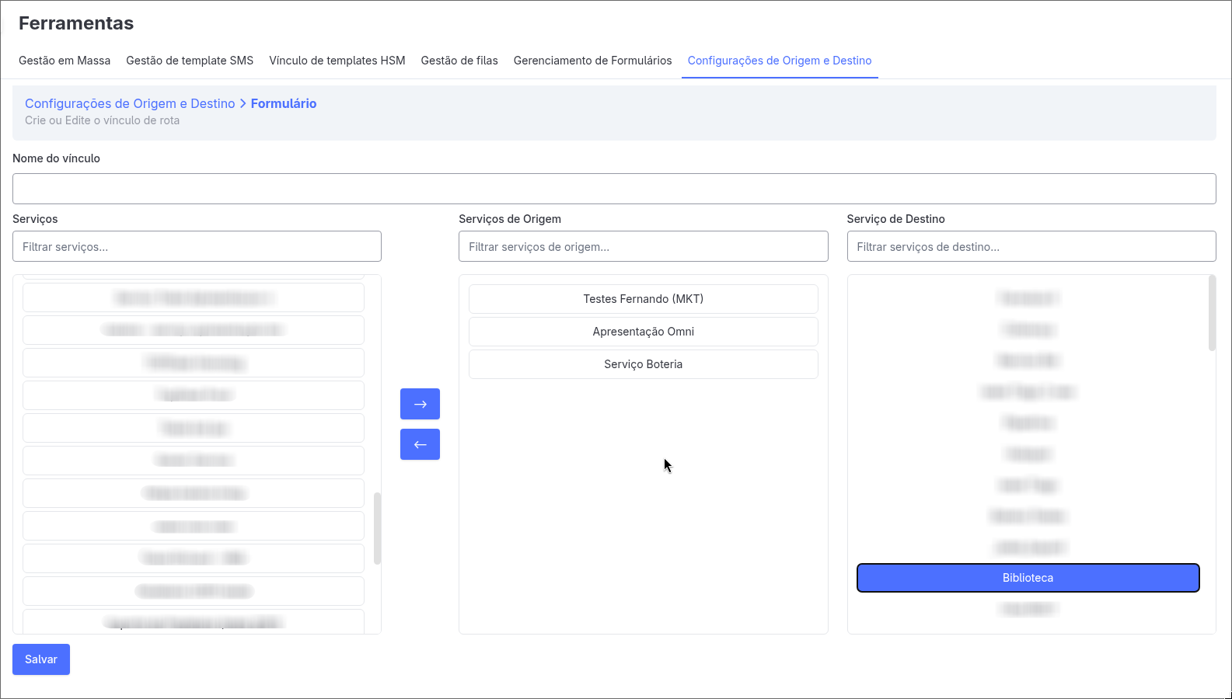Viewport: 1232px width, 699px height.
Task: Click the Serviços de Origem label
Action: tap(510, 219)
